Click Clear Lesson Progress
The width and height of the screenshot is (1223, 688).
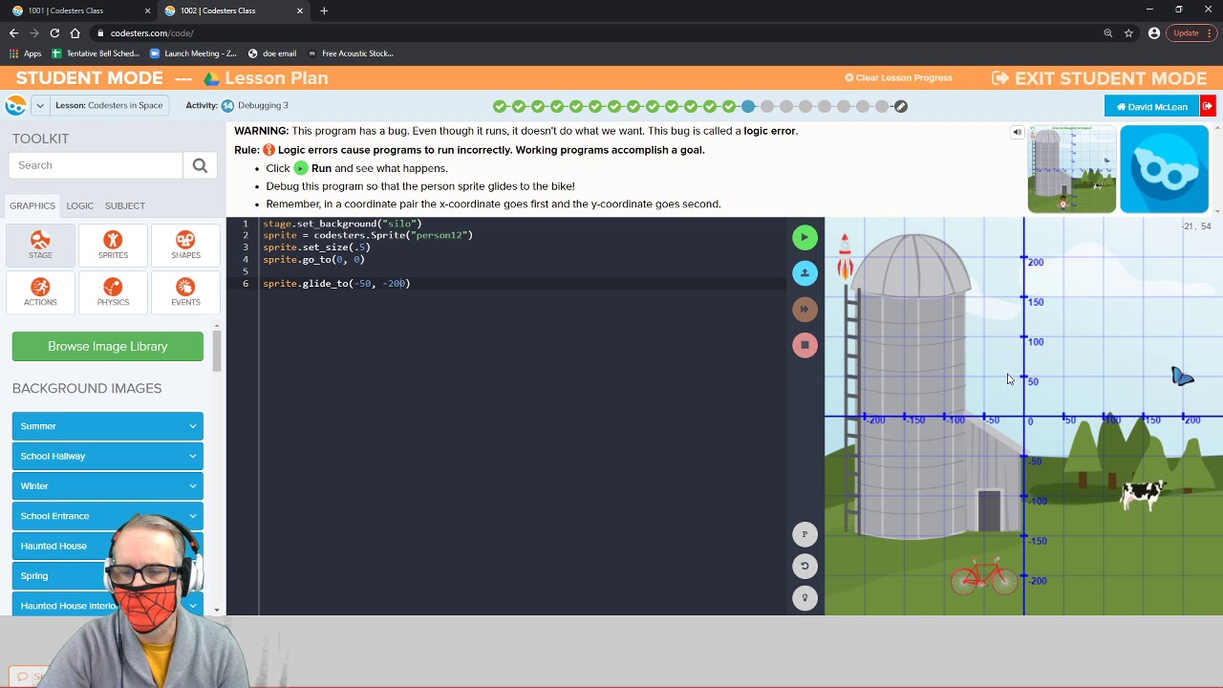pyautogui.click(x=898, y=78)
